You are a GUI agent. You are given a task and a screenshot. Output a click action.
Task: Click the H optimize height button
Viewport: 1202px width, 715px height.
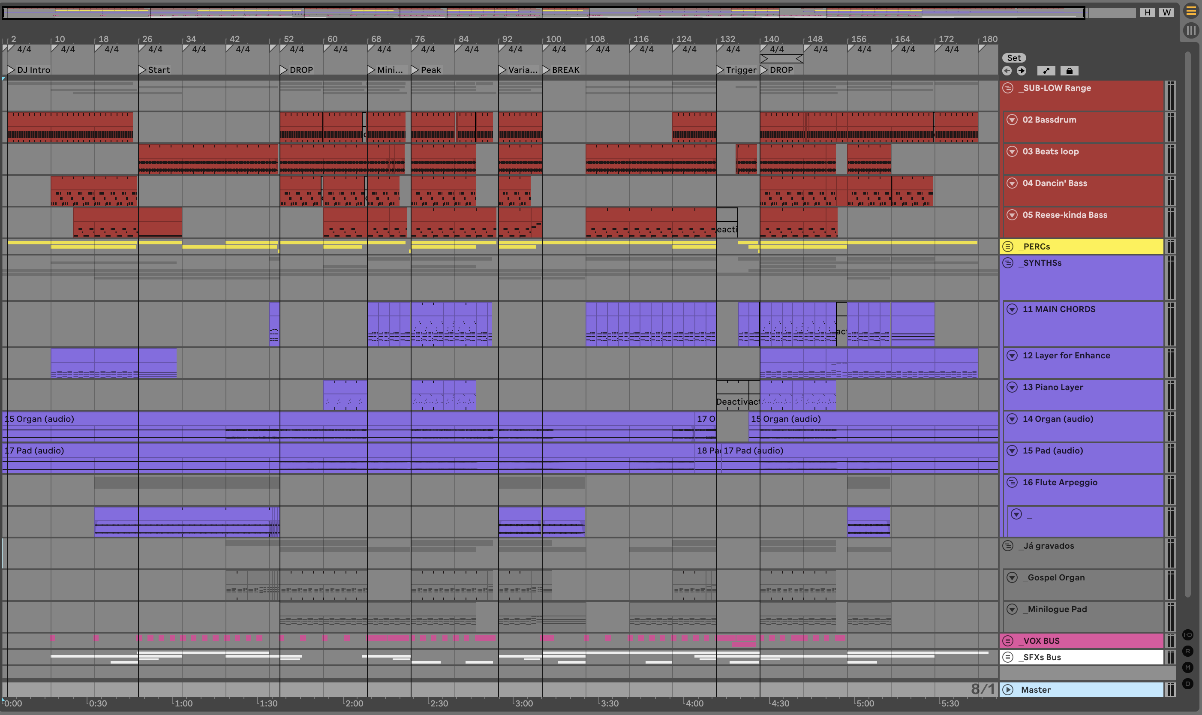[1148, 12]
